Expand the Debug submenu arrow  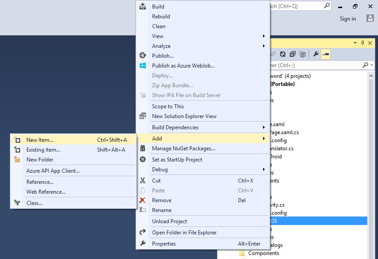(x=264, y=170)
